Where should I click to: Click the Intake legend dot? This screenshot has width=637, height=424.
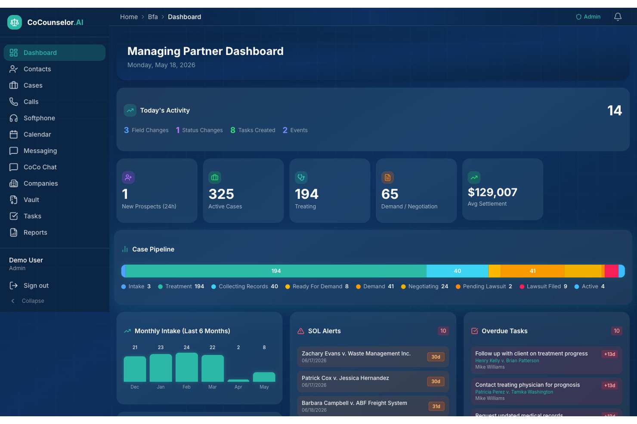pos(124,287)
